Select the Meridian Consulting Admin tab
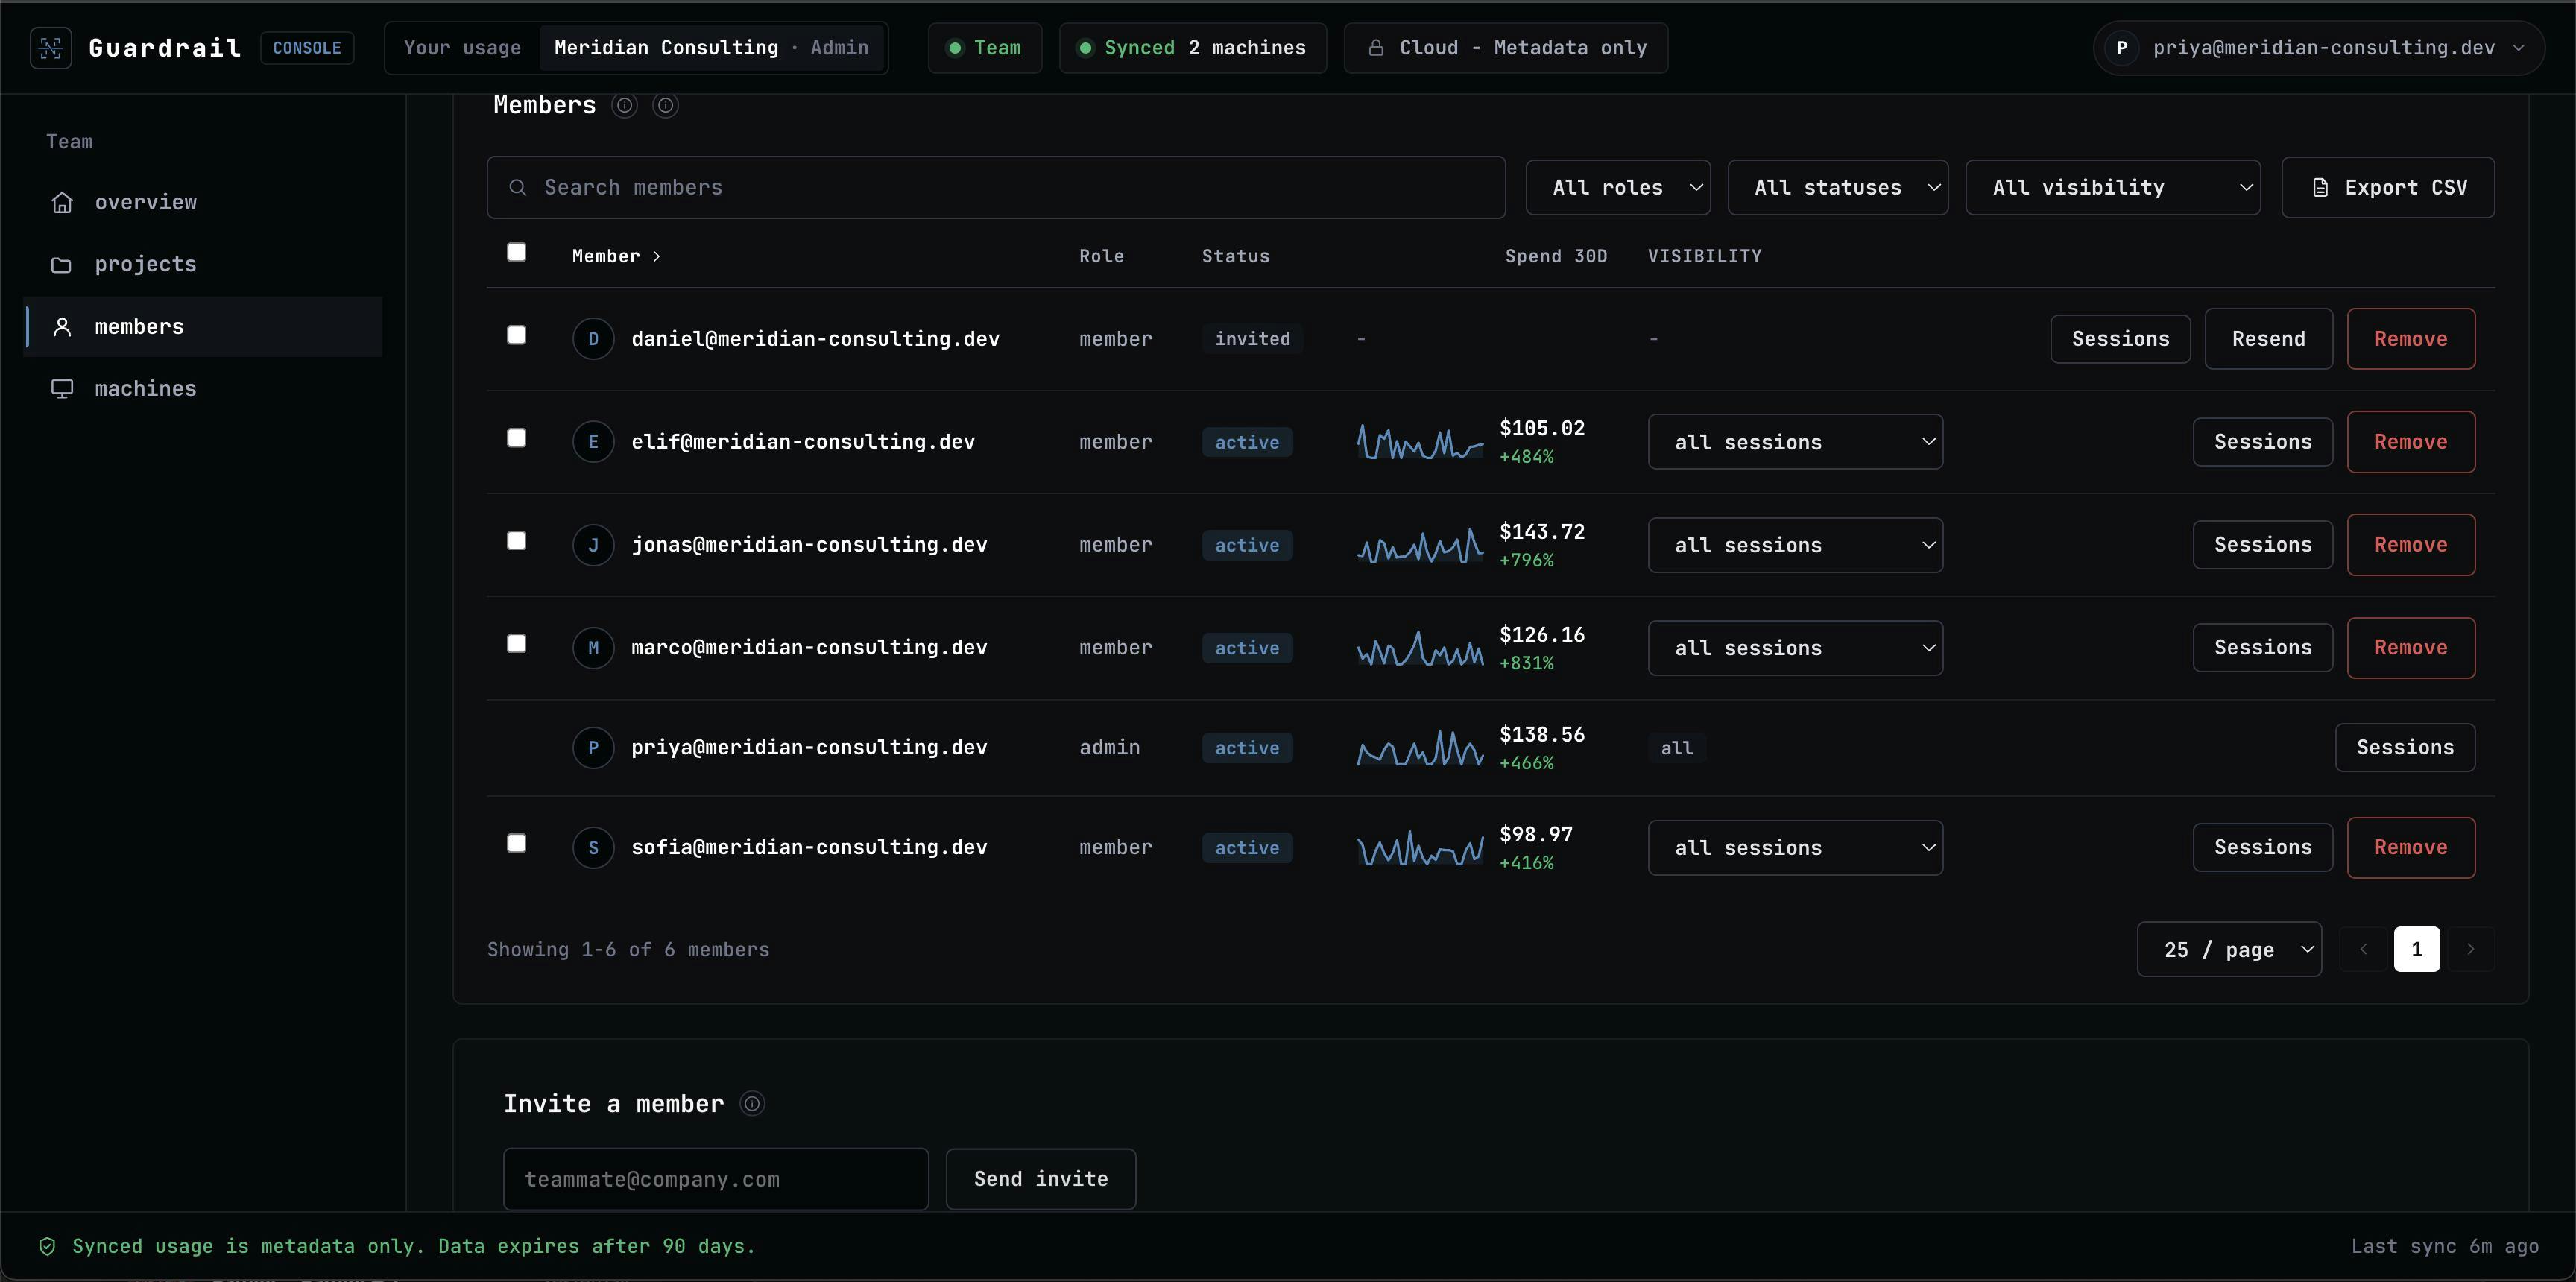This screenshot has height=1282, width=2576. 711,48
